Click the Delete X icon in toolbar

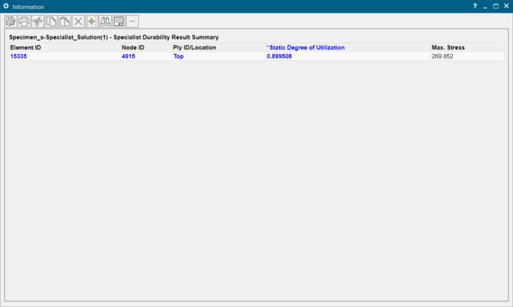(x=78, y=21)
